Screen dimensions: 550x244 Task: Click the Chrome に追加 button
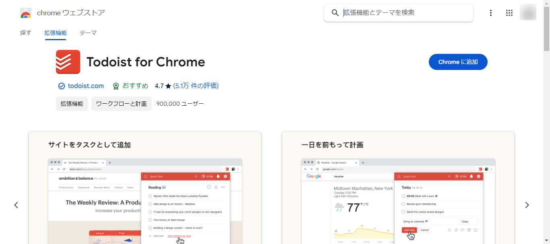click(458, 62)
